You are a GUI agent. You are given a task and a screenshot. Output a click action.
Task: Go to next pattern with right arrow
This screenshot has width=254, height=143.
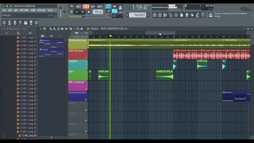pyautogui.click(x=148, y=15)
